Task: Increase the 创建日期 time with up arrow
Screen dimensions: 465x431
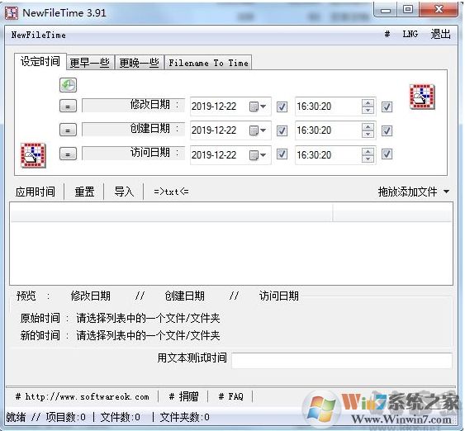Action: point(368,127)
